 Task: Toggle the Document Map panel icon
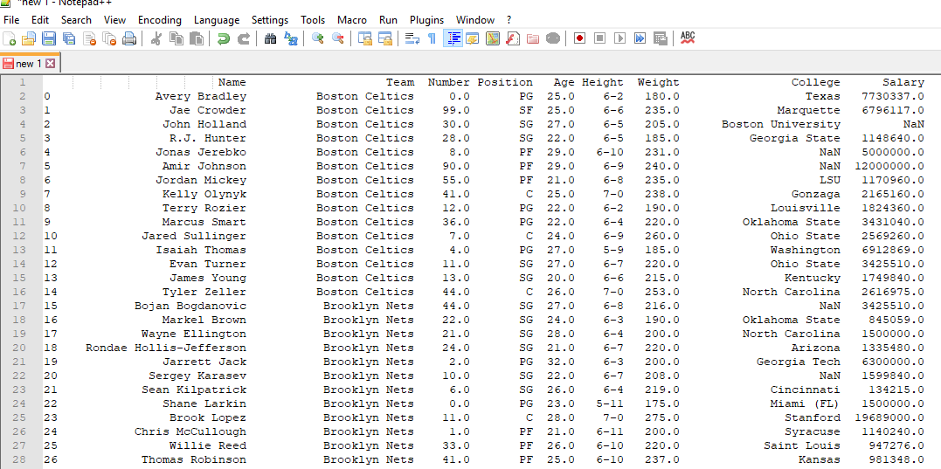(x=493, y=39)
